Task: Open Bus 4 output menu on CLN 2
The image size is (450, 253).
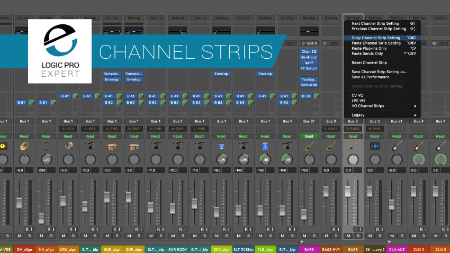Action: pyautogui.click(x=418, y=121)
